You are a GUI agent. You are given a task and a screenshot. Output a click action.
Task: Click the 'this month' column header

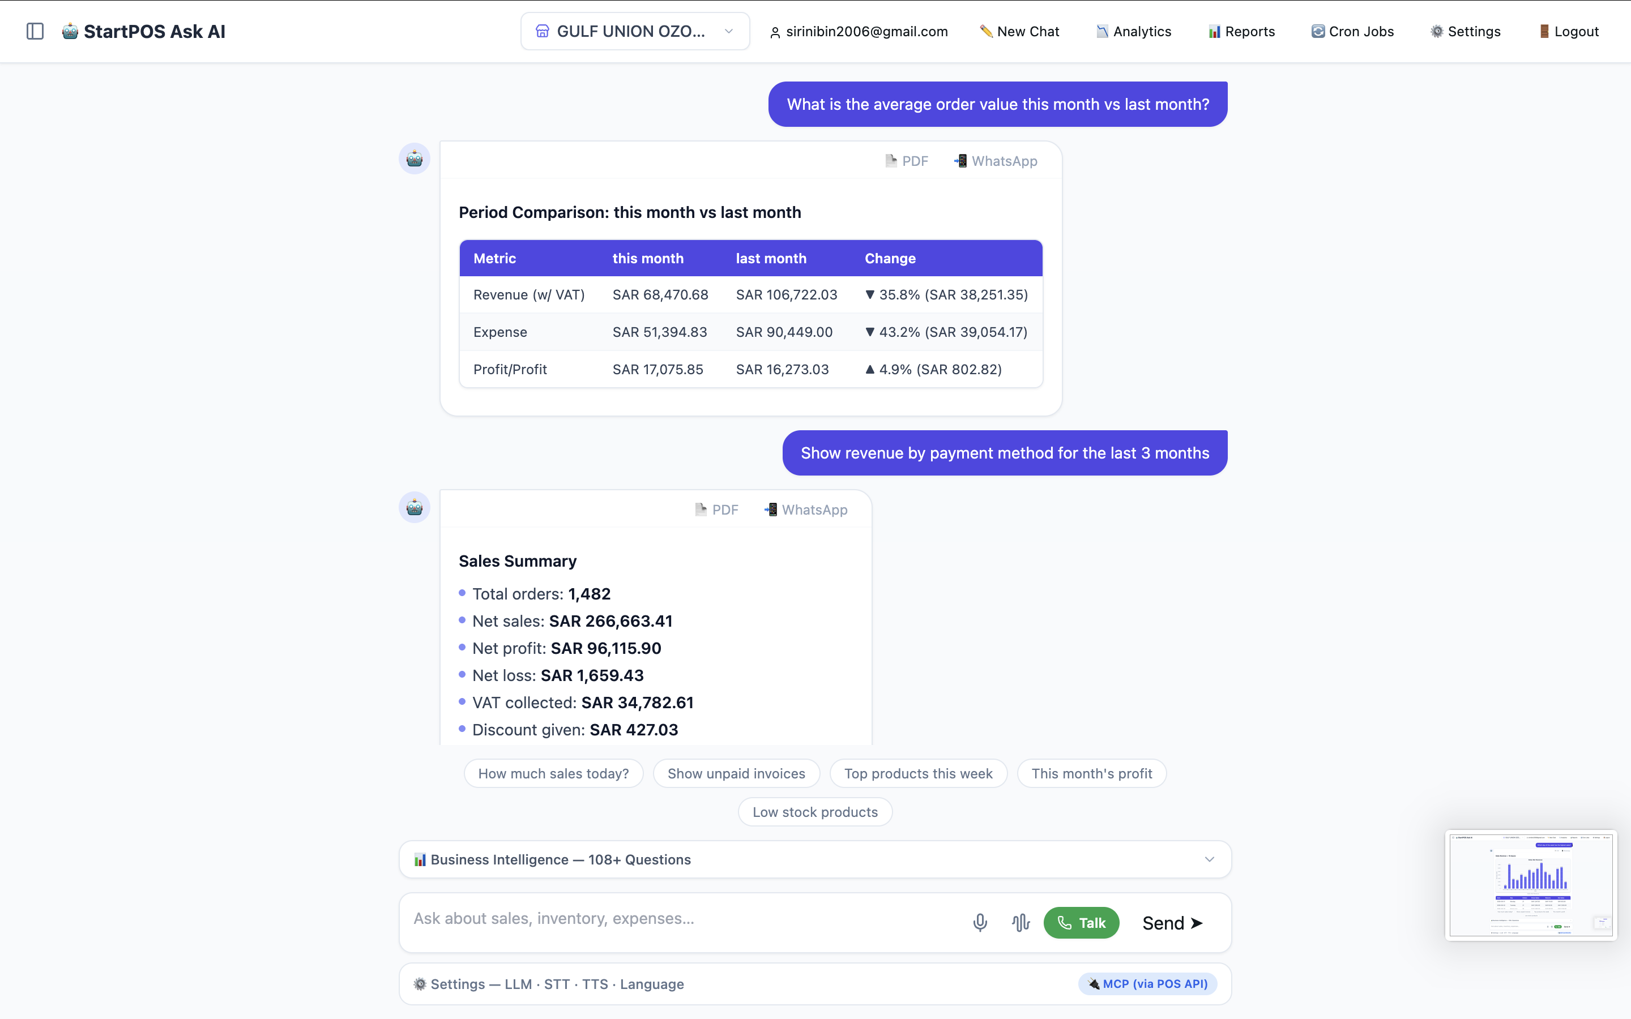pos(648,258)
